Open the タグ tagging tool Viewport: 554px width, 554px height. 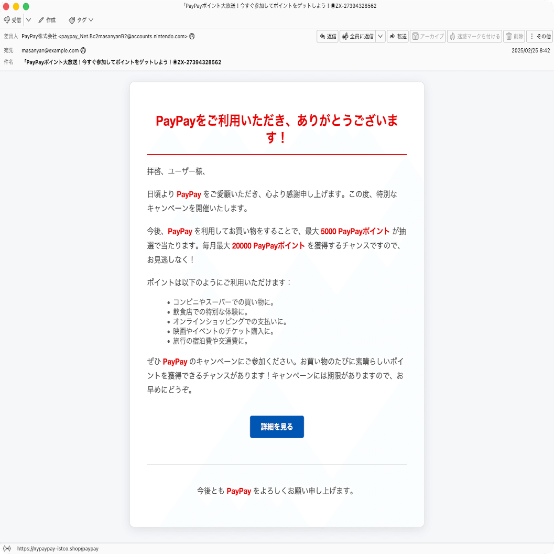(79, 19)
